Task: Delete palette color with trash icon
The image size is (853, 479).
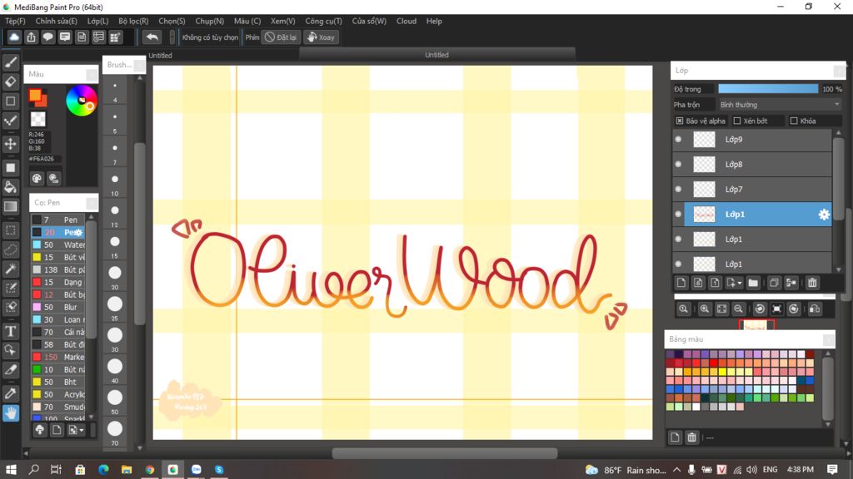Action: click(x=691, y=437)
